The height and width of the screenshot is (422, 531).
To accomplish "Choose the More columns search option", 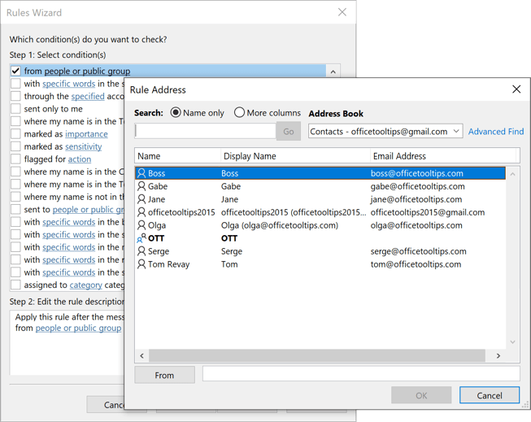I will [239, 113].
